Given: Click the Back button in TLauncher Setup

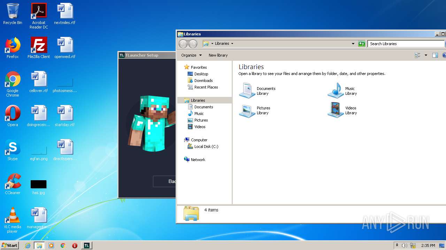Looking at the screenshot, I should point(164,181).
